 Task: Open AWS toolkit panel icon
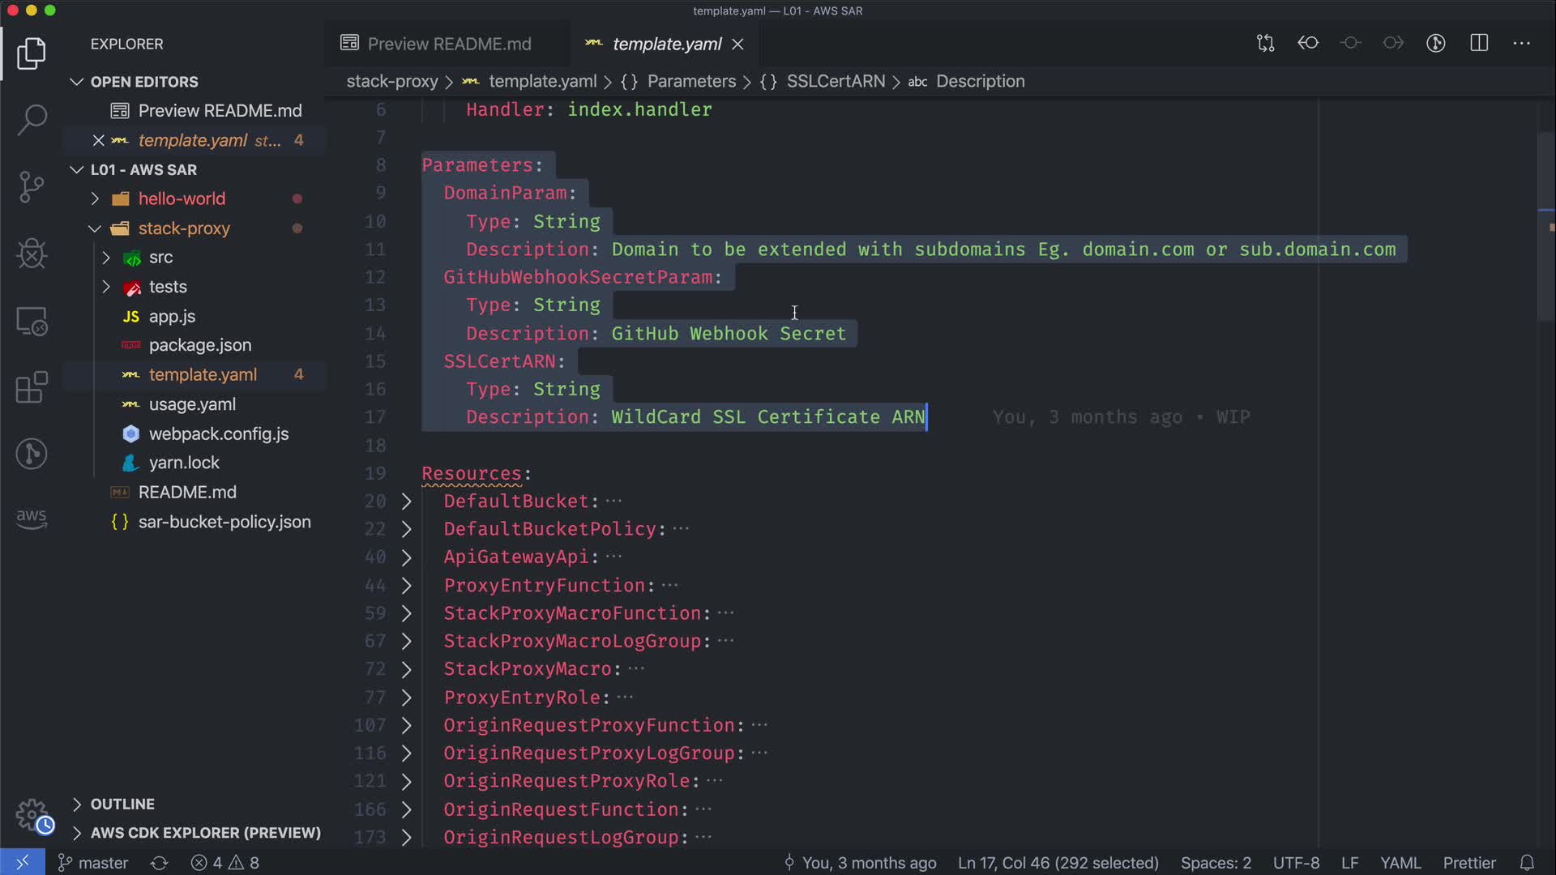pos(32,519)
